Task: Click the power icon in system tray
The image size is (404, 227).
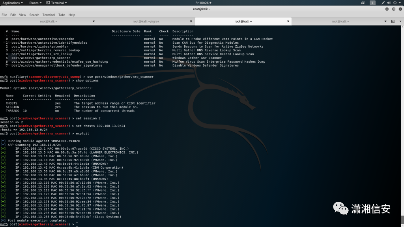Action: [395, 3]
